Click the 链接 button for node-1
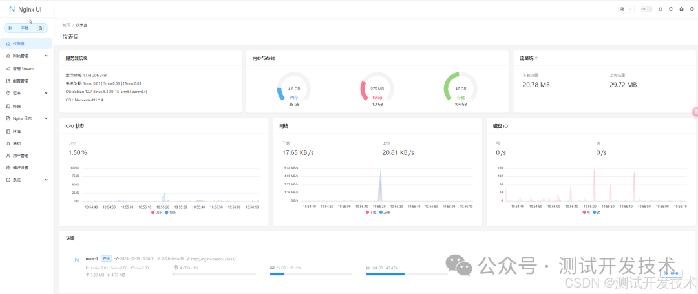Image resolution: width=698 pixels, height=294 pixels. [672, 273]
